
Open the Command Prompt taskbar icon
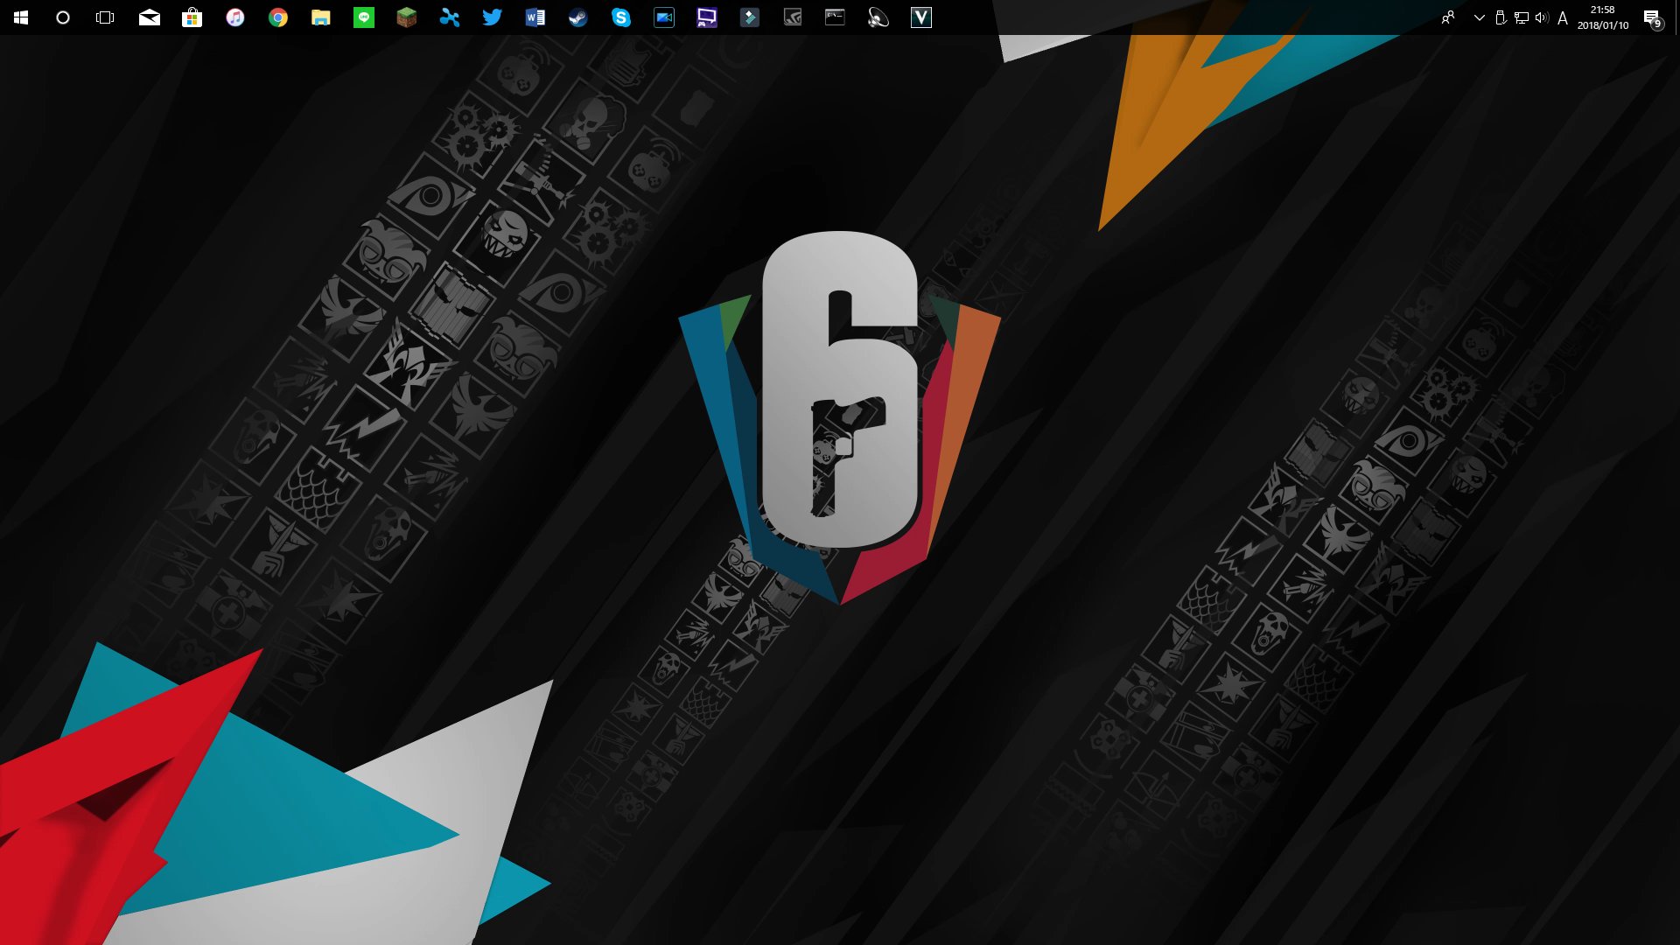point(836,17)
